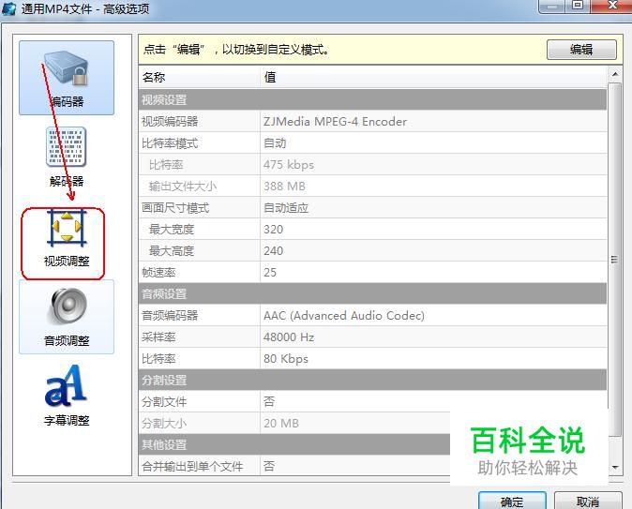The height and width of the screenshot is (509, 632).
Task: Select the 画面尺寸模式 row label
Action: pos(175,208)
